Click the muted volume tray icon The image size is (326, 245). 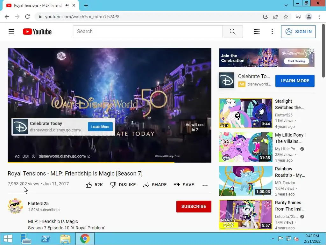pos(296,239)
